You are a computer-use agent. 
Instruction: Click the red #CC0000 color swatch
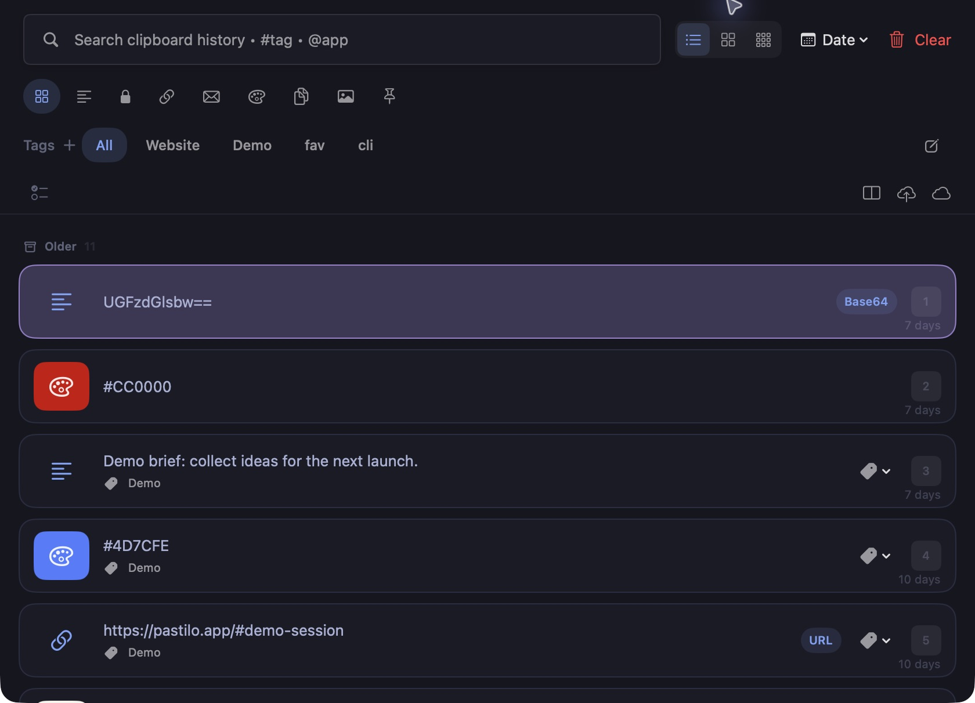62,386
